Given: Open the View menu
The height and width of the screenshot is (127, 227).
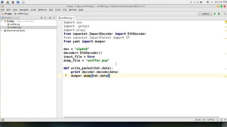Looking at the screenshot, I should tap(15, 10).
